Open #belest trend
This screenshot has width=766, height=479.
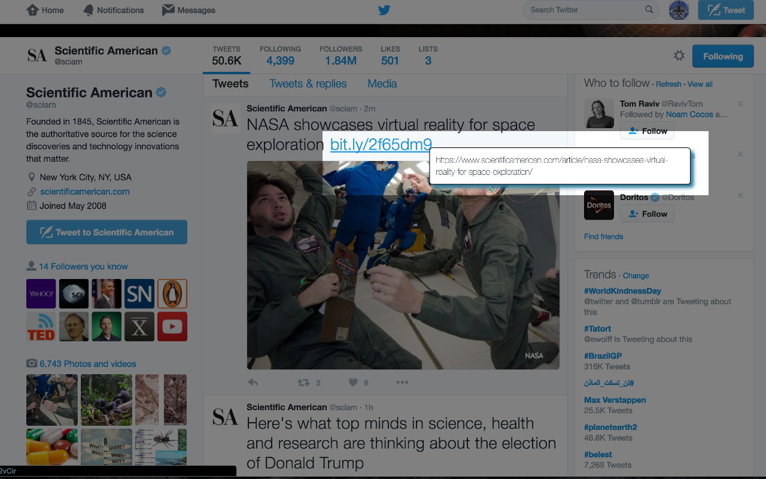click(598, 454)
